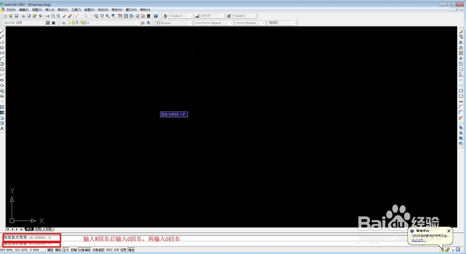466x254 pixels.
Task: Click the last-tab navigation arrow
Action: pos(21,229)
